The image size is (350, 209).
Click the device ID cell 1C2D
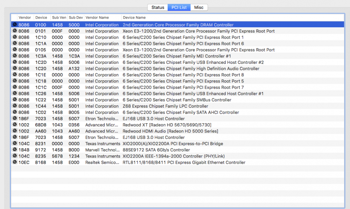pos(40,62)
